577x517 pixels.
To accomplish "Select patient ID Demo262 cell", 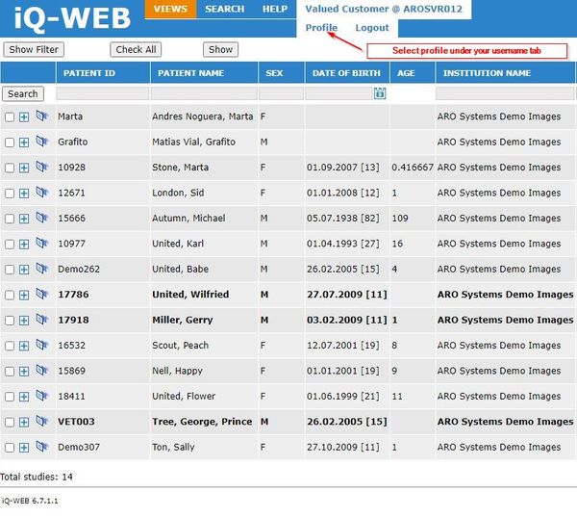I will pos(79,269).
